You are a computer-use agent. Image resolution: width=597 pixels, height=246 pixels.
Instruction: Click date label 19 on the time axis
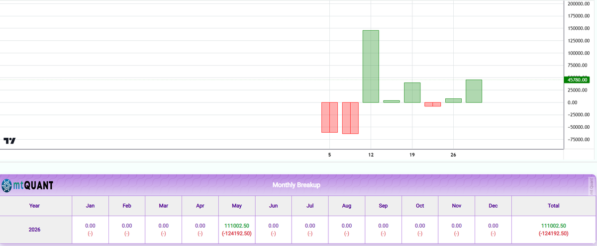(x=412, y=155)
